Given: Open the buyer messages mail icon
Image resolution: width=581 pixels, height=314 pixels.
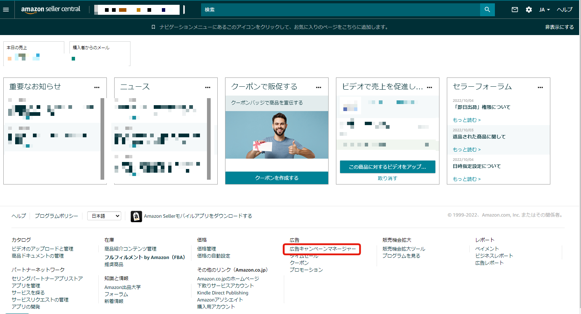Looking at the screenshot, I should pyautogui.click(x=514, y=10).
